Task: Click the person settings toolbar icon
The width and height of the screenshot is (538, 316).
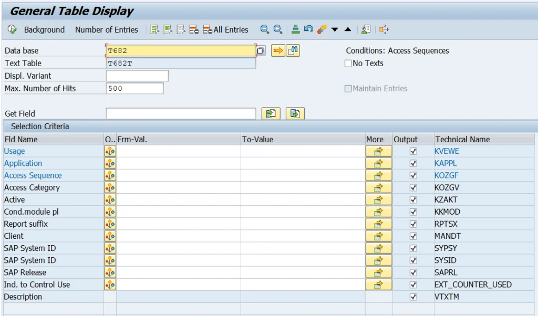Action: (366, 29)
